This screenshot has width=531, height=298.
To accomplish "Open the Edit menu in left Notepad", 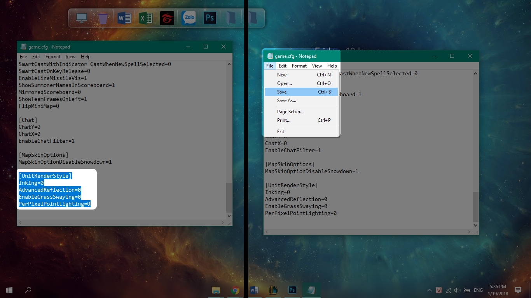I will point(36,57).
